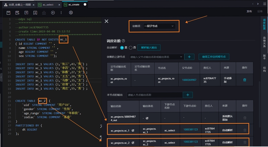Open the 版本 side tab
Image resolution: width=268 pixels, height=147 pixels.
[x=264, y=57]
